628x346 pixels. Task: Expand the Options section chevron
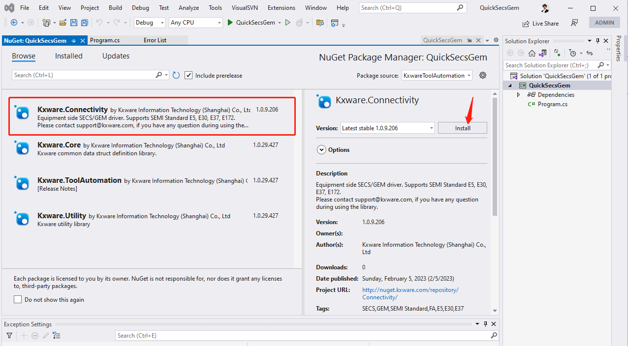pyautogui.click(x=321, y=150)
